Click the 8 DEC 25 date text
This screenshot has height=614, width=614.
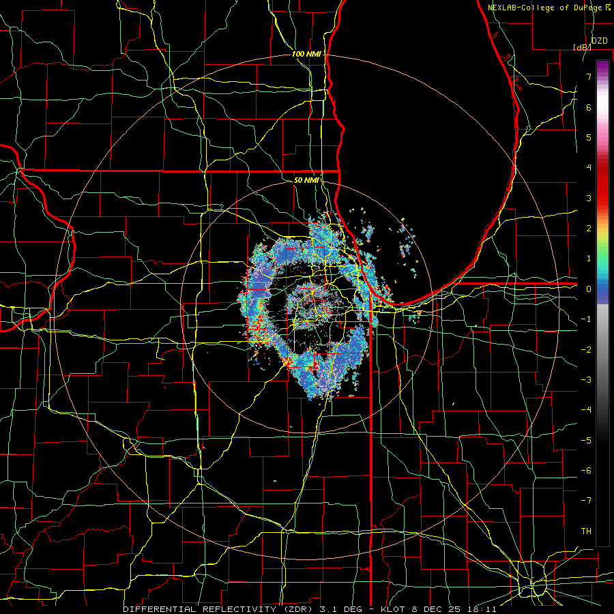point(435,609)
